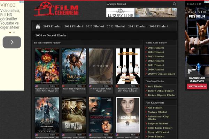Viewport: 209px width, 139px height.
Task: Click the IMDB rating badge on Penguins card
Action: click(x=134, y=86)
